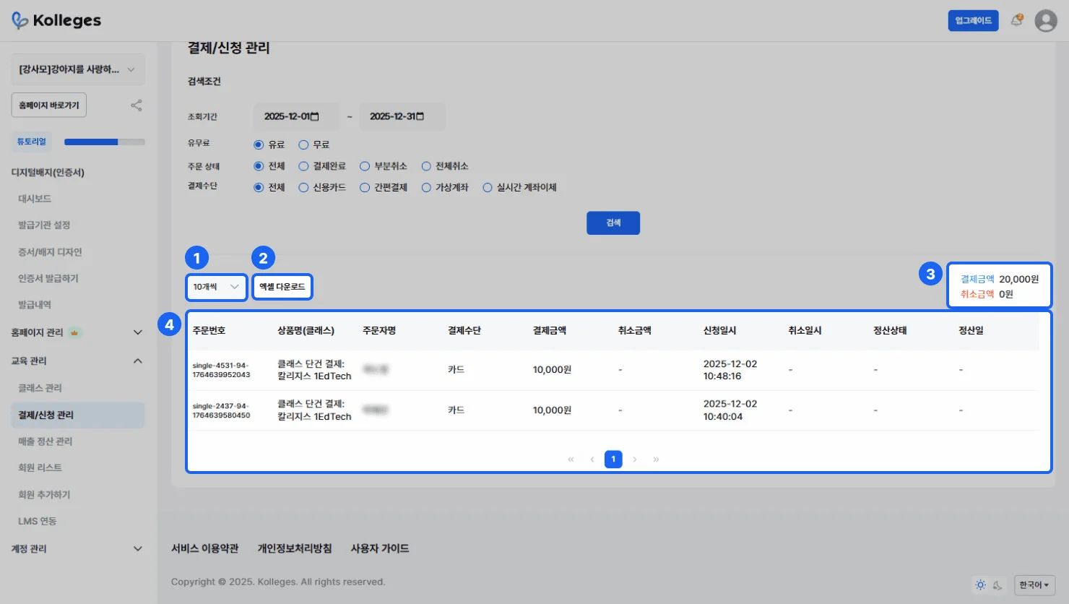This screenshot has width=1069, height=604.
Task: Download Excel with 엑셀 다운로드 button
Action: (x=282, y=287)
